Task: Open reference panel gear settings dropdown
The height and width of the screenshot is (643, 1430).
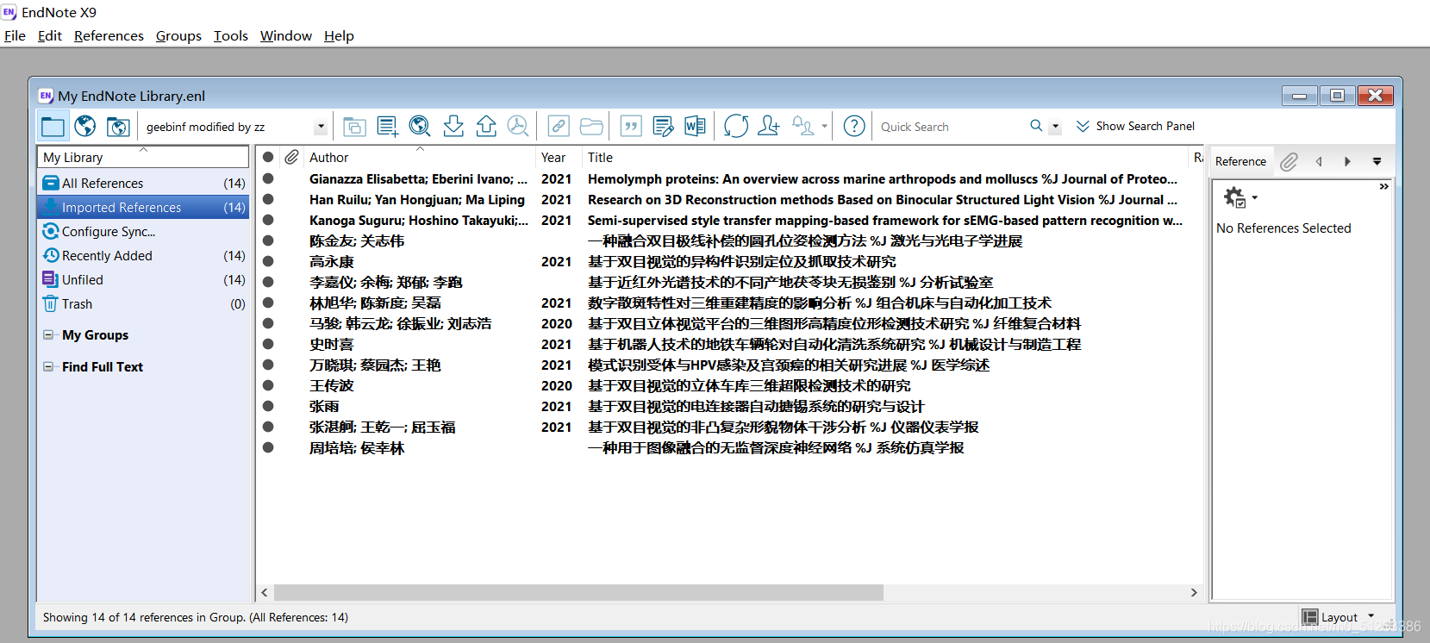Action: click(x=1240, y=197)
